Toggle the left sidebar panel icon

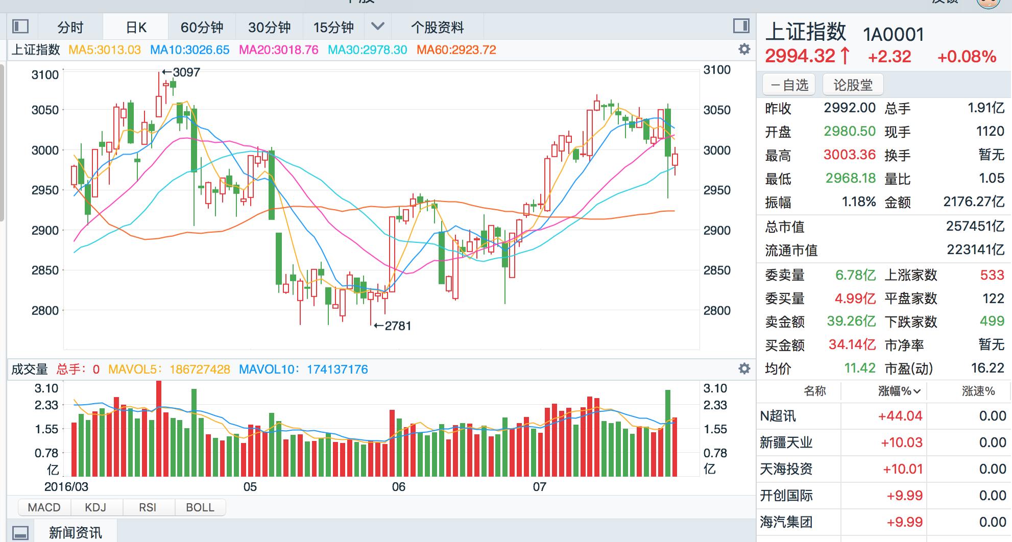(20, 27)
